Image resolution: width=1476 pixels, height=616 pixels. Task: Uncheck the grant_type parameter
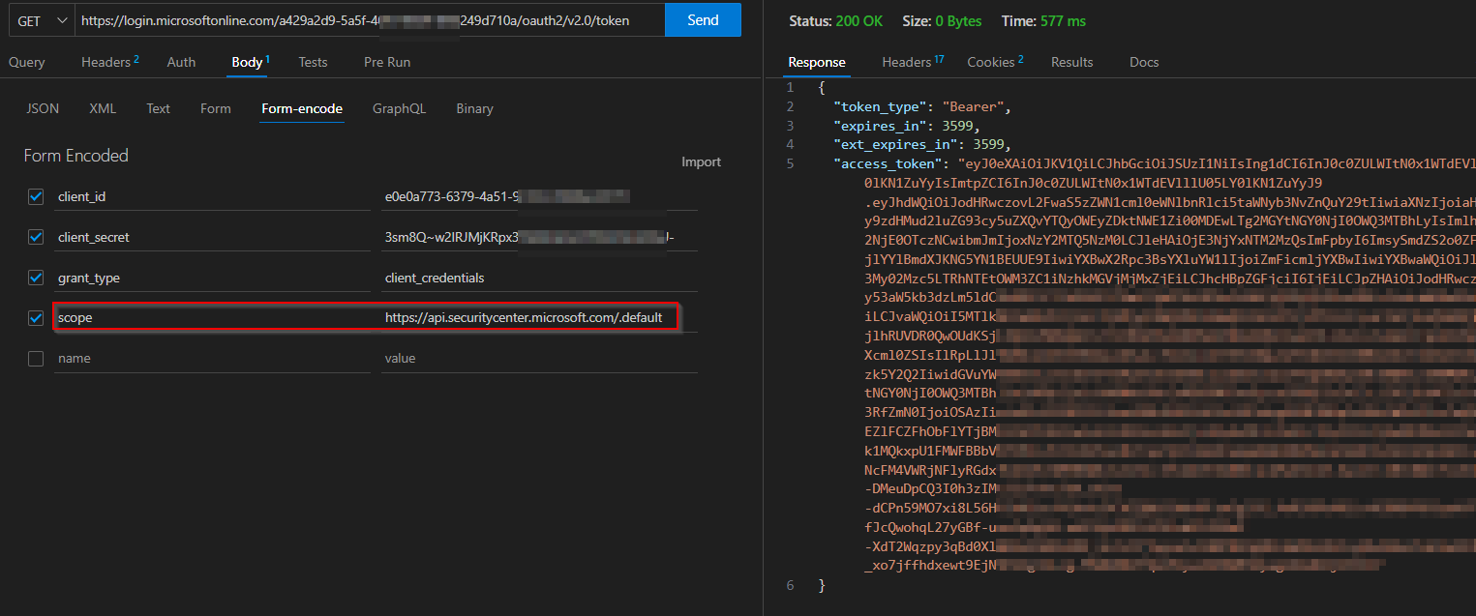click(36, 278)
